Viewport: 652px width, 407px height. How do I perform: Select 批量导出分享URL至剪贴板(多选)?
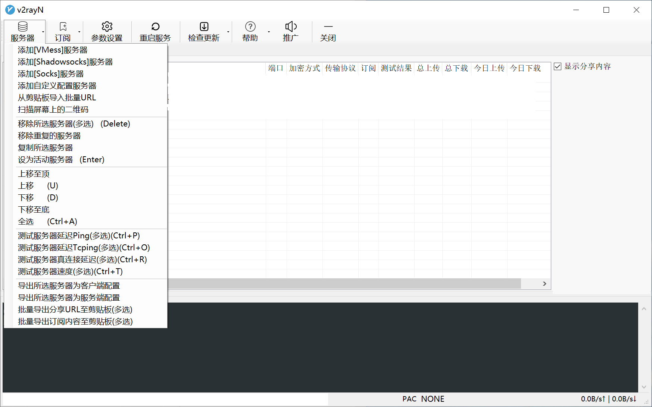[x=90, y=310]
